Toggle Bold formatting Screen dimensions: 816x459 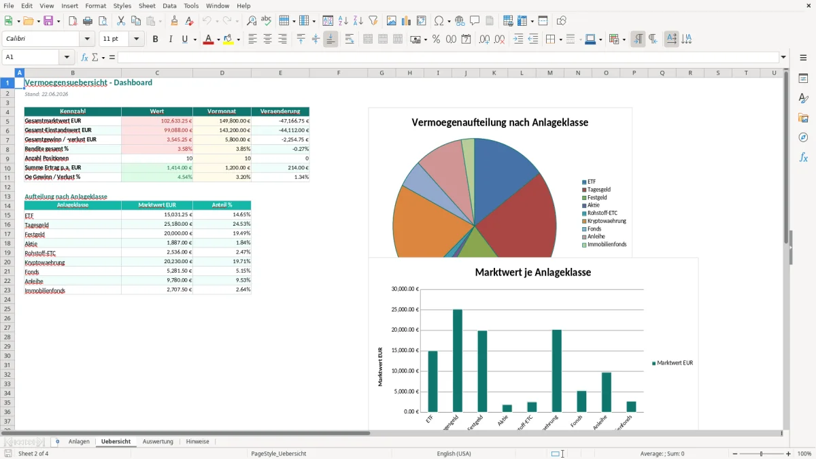(155, 39)
